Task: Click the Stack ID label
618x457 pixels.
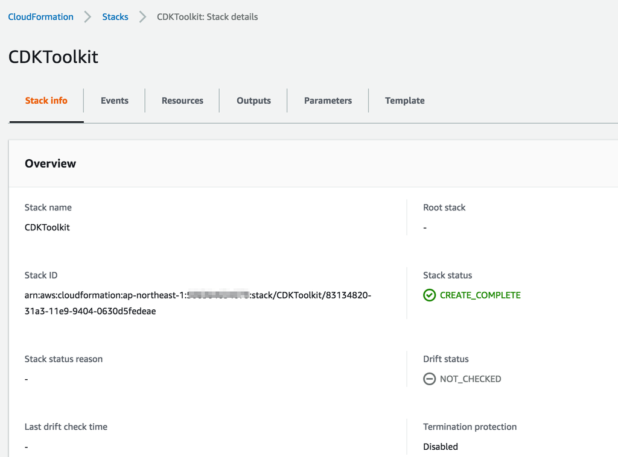Action: (x=41, y=275)
